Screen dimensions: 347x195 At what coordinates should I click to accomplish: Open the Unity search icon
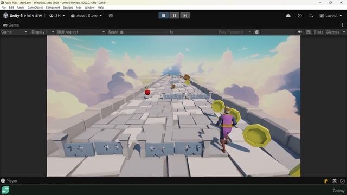tap(311, 16)
